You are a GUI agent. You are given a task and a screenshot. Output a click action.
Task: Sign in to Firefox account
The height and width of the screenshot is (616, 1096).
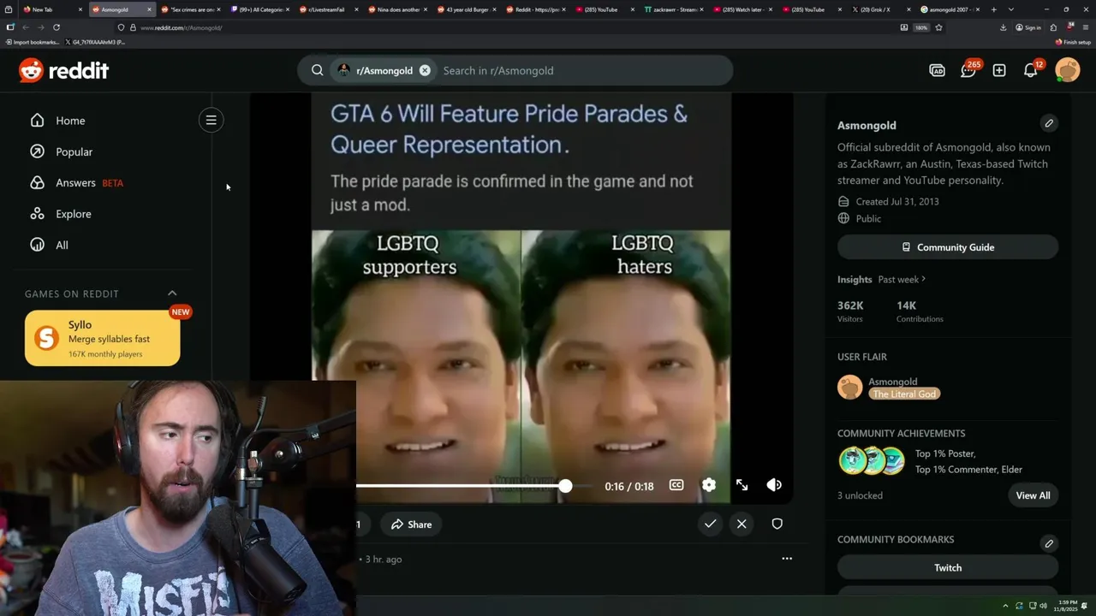pyautogui.click(x=1028, y=27)
